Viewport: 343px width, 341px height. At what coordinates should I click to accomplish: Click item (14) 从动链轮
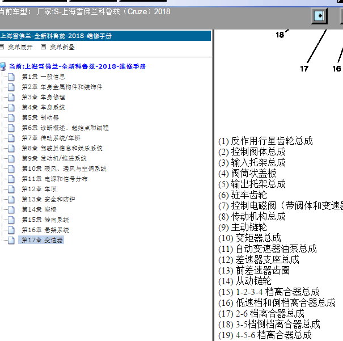(x=245, y=281)
